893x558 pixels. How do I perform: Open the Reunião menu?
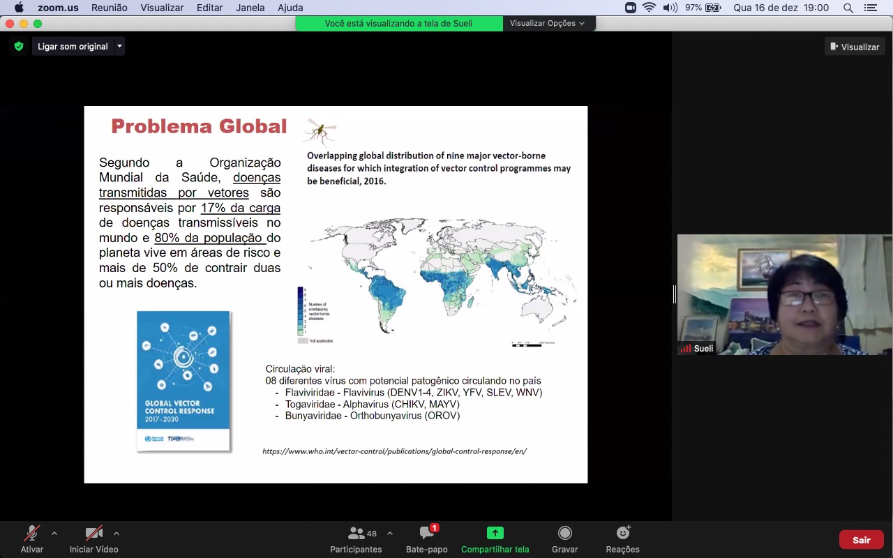coord(110,8)
